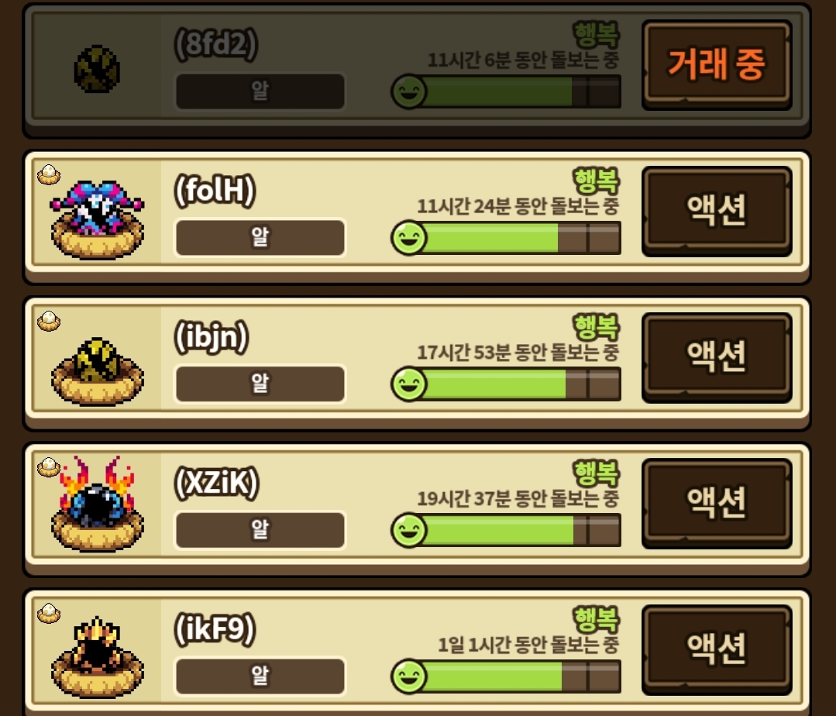Click the ikF9 happiness progress bar
The image size is (836, 716).
507,676
